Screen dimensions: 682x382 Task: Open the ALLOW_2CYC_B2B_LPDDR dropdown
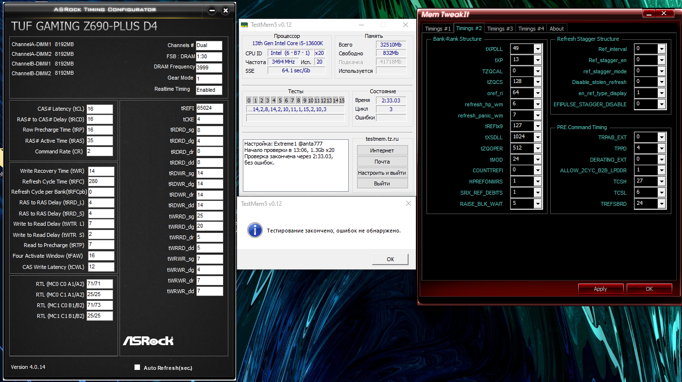662,170
